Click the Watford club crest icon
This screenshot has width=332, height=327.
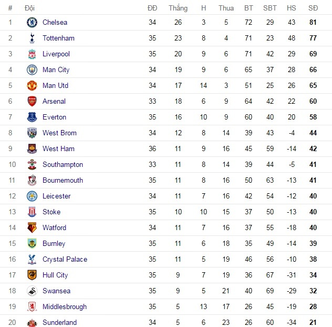pyautogui.click(x=33, y=228)
